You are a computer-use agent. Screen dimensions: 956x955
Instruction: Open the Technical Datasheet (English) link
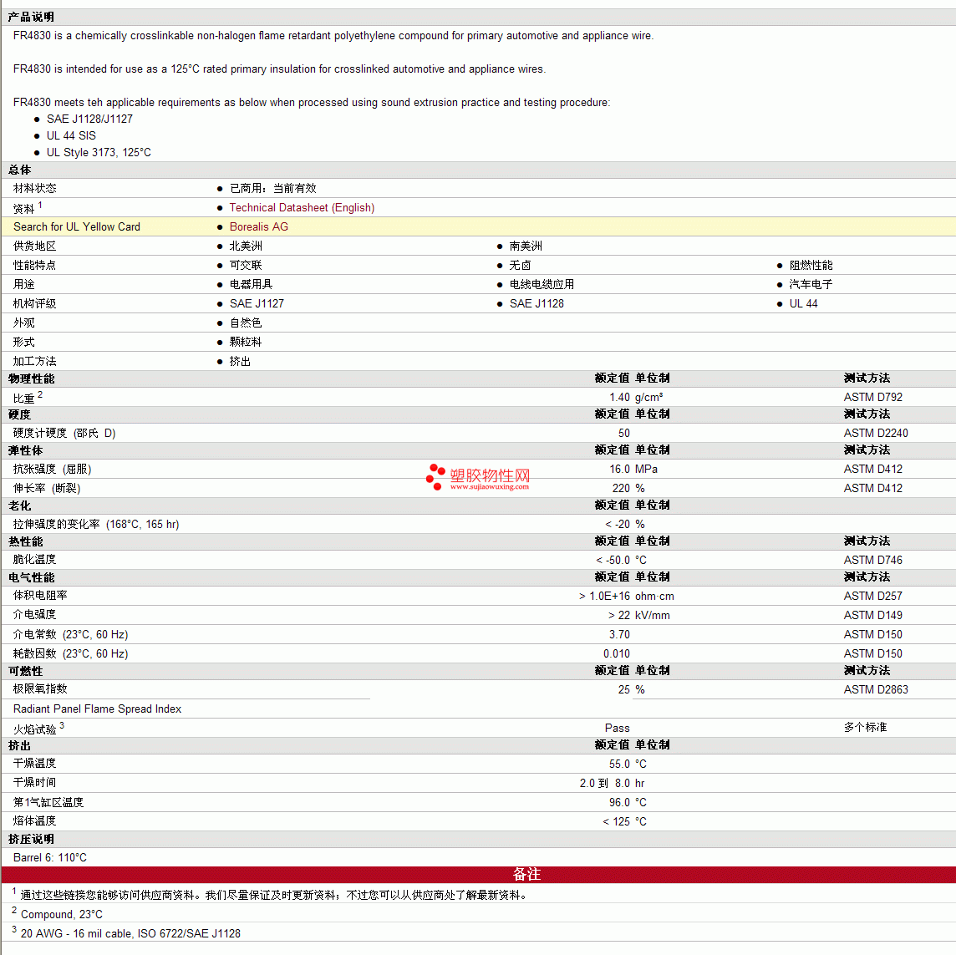[x=302, y=208]
